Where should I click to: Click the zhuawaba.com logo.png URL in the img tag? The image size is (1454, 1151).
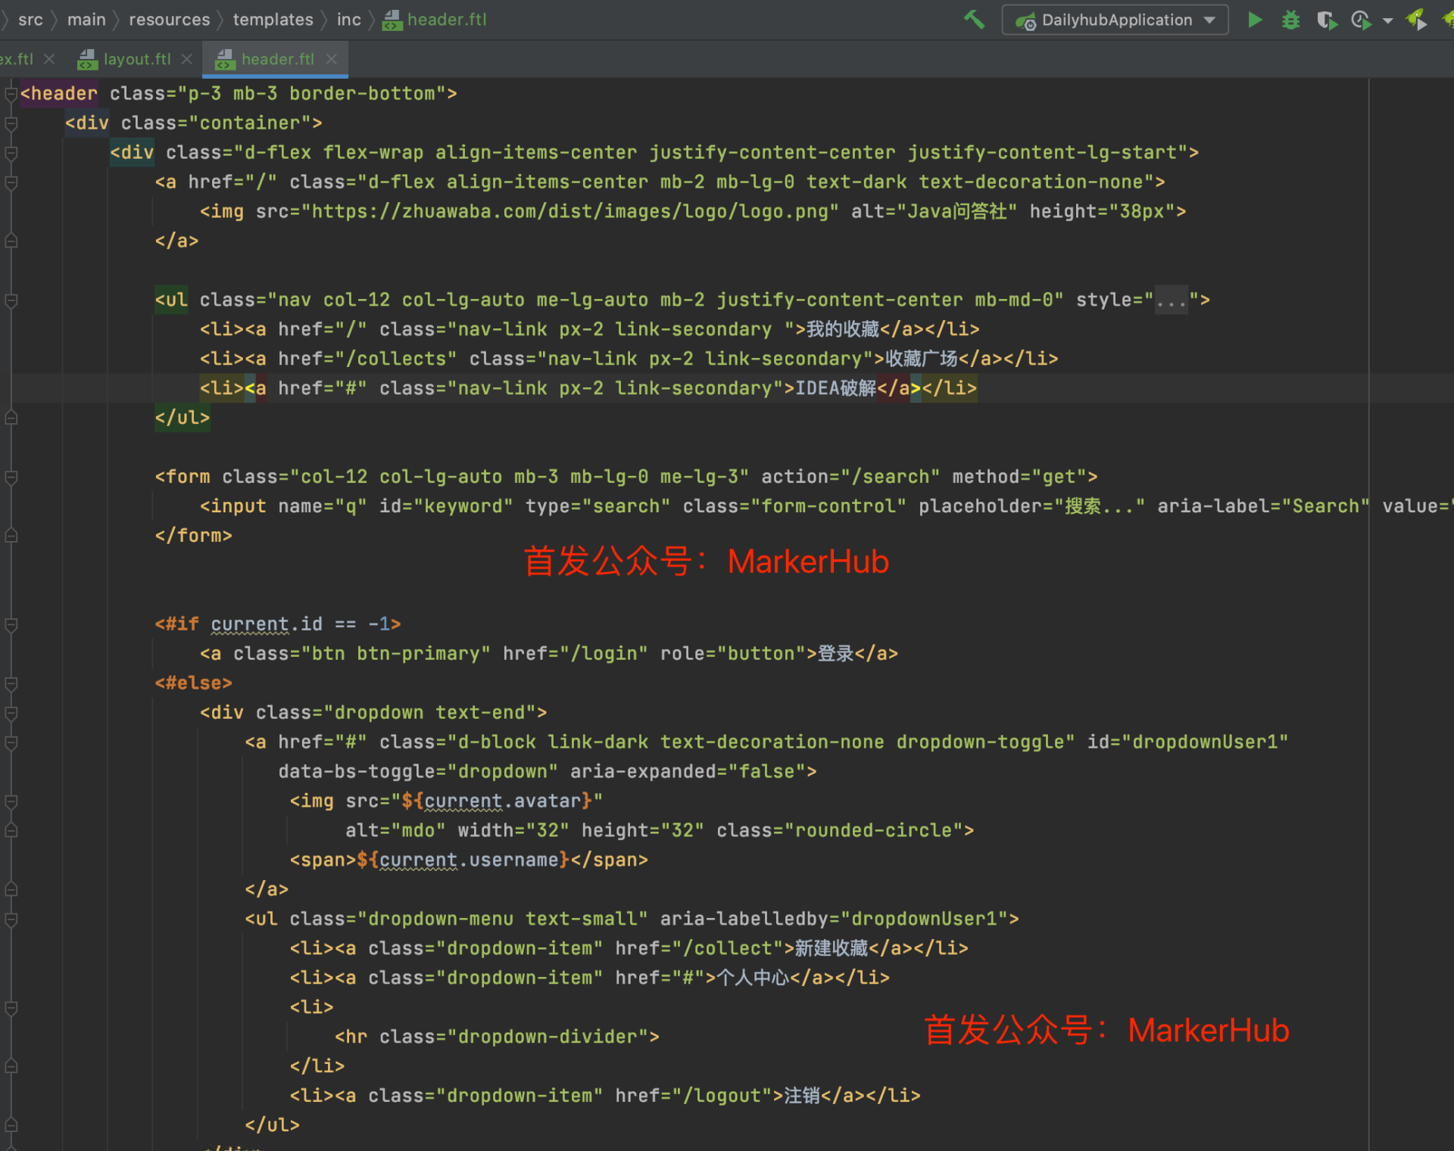(569, 212)
